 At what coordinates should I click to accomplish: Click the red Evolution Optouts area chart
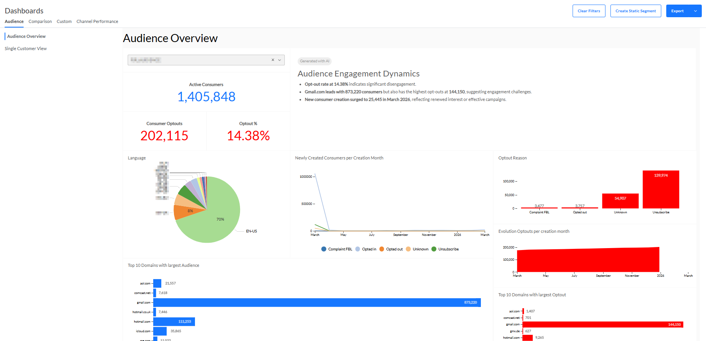[588, 260]
